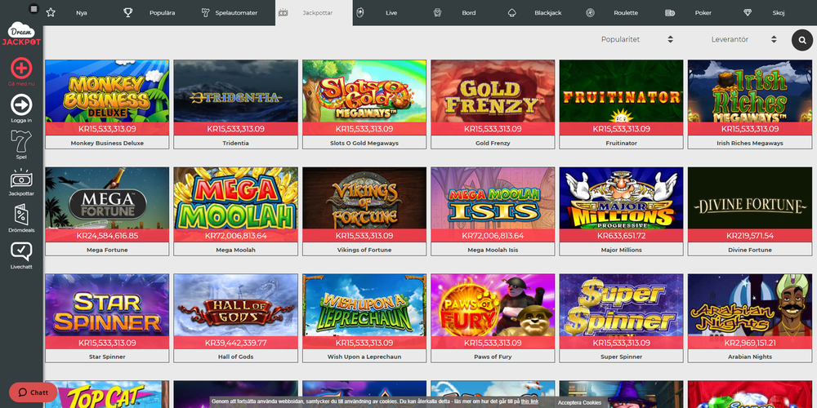Click the Poker chips icon

[x=670, y=12]
